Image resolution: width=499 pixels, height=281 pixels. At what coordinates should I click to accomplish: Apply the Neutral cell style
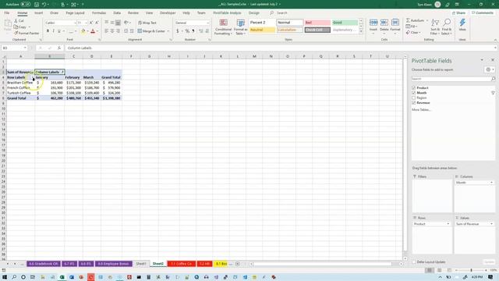pos(262,30)
